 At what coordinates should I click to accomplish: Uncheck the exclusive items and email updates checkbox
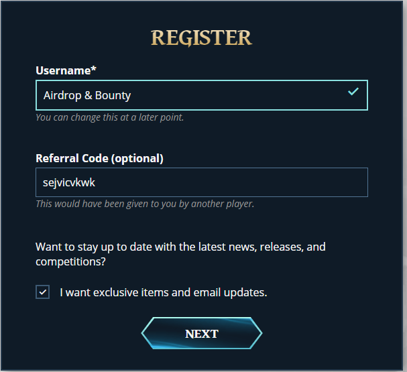point(43,292)
